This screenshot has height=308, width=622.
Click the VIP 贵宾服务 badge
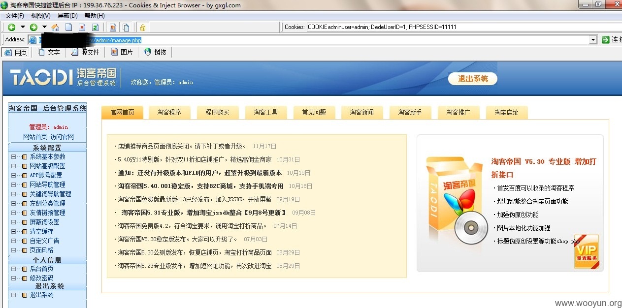click(587, 251)
